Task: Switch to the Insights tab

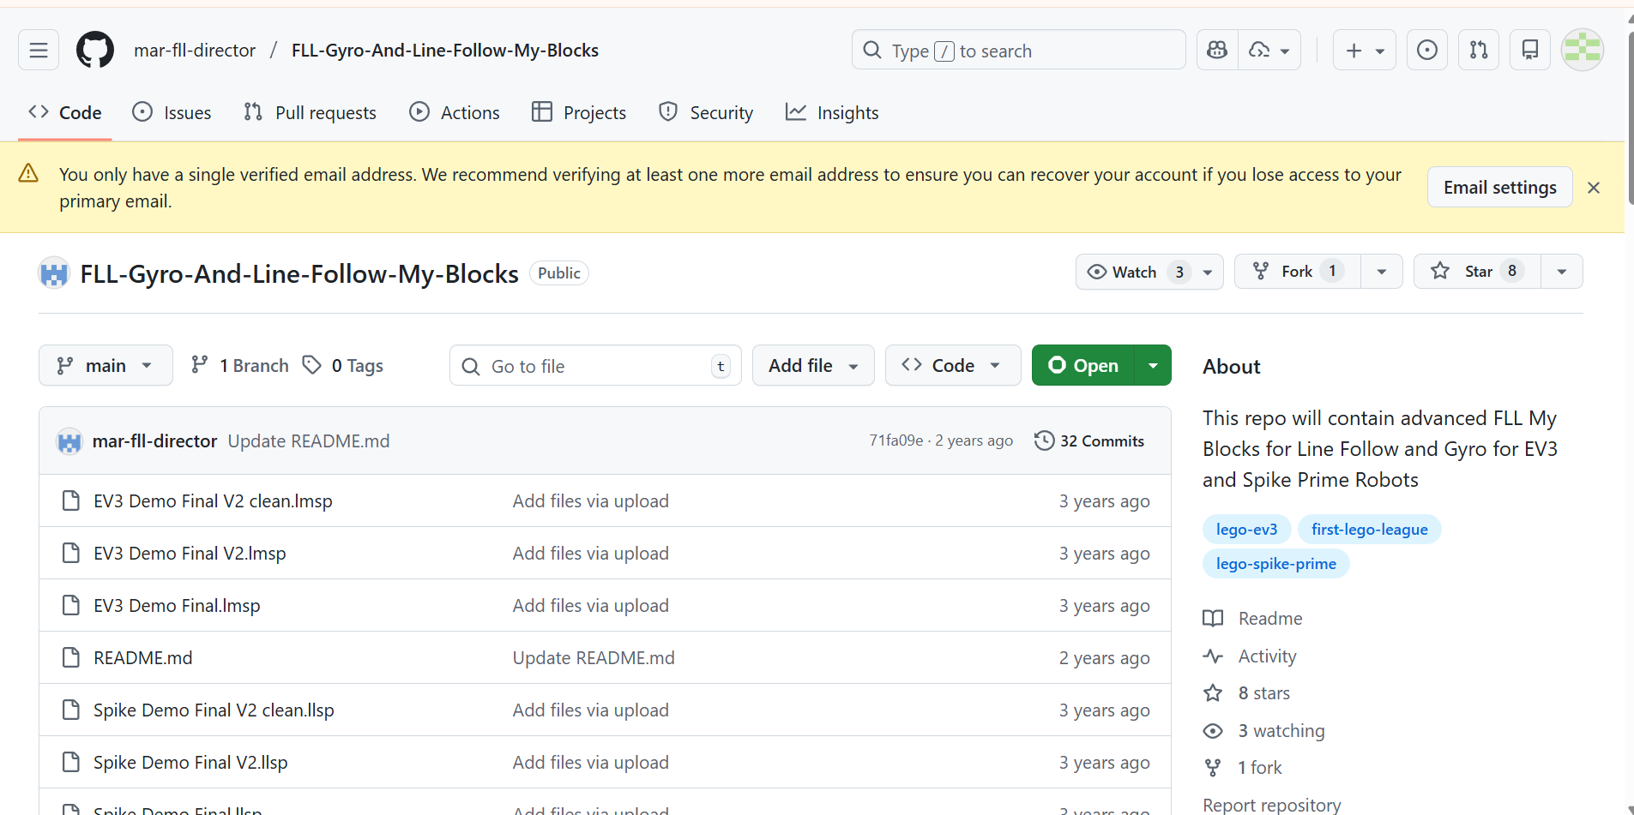Action: click(831, 112)
